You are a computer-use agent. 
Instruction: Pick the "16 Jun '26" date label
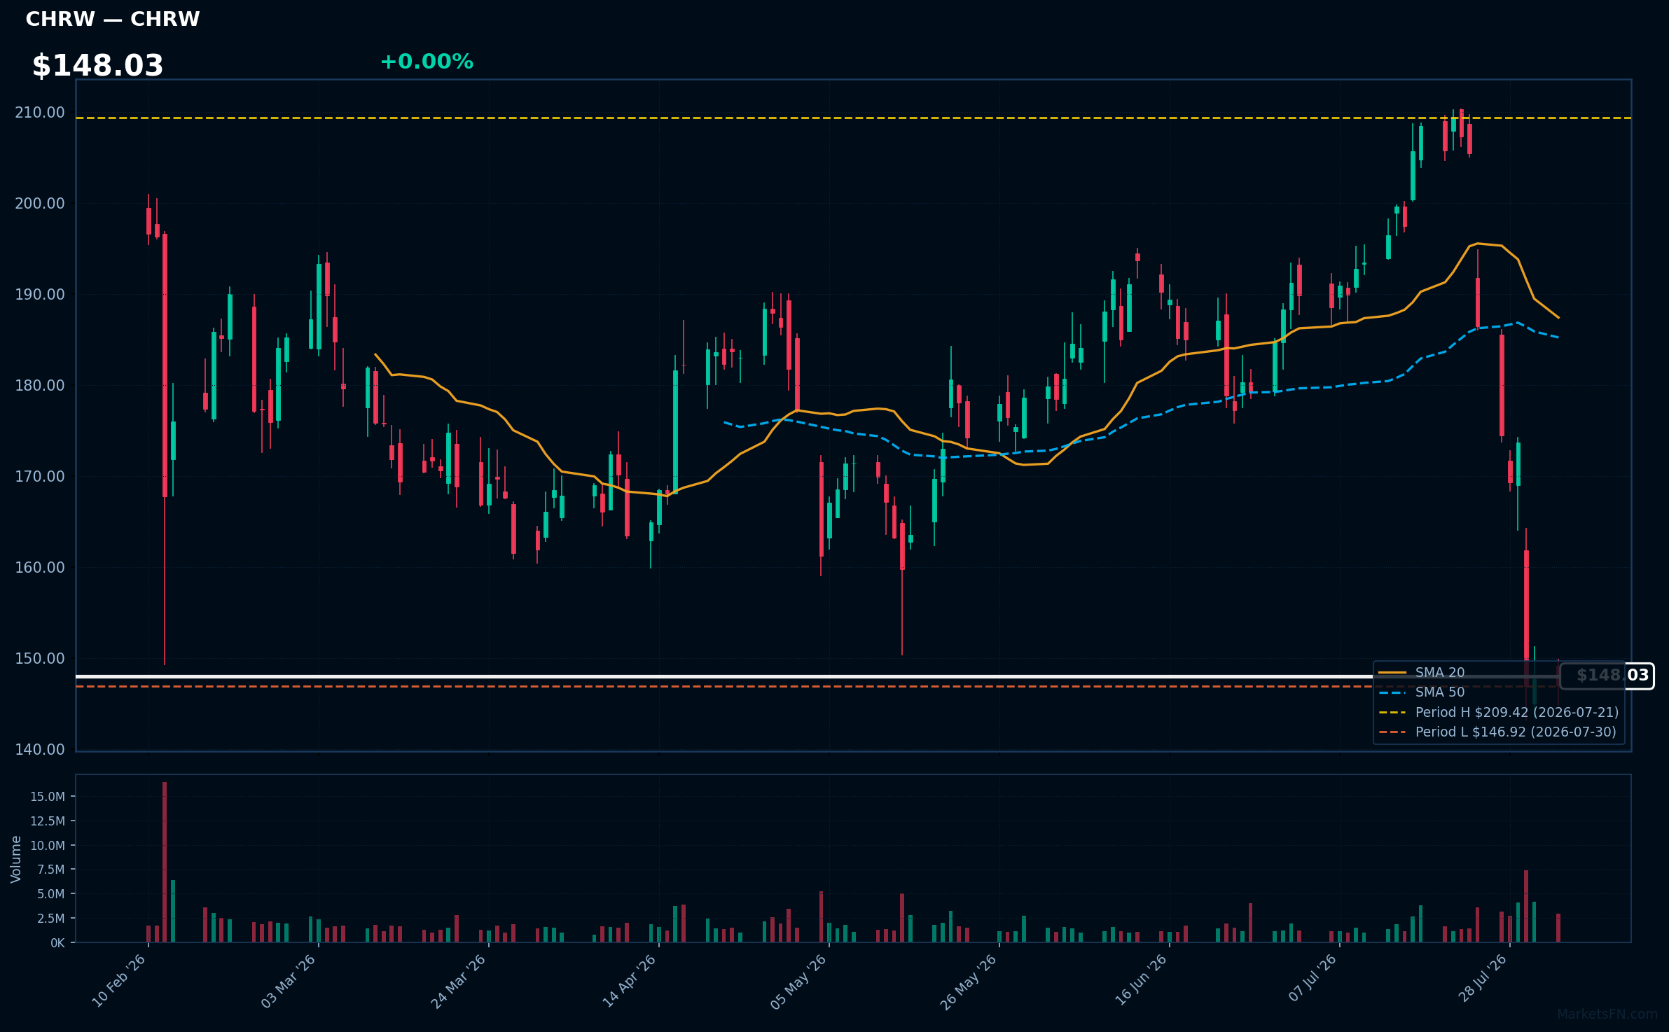pos(1141,980)
